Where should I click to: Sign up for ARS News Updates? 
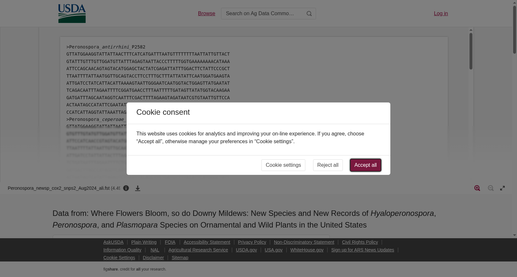(363, 250)
